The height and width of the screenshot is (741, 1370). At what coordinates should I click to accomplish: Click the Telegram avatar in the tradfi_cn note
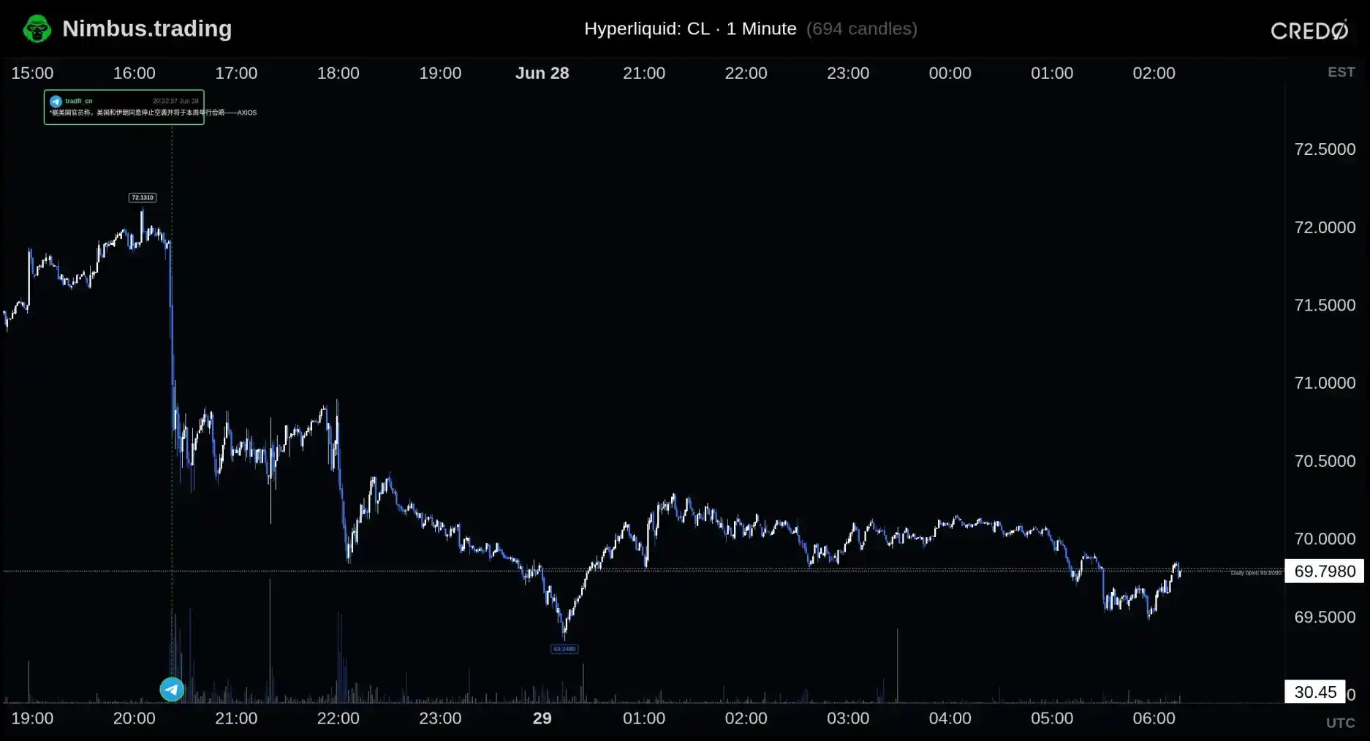coord(56,102)
